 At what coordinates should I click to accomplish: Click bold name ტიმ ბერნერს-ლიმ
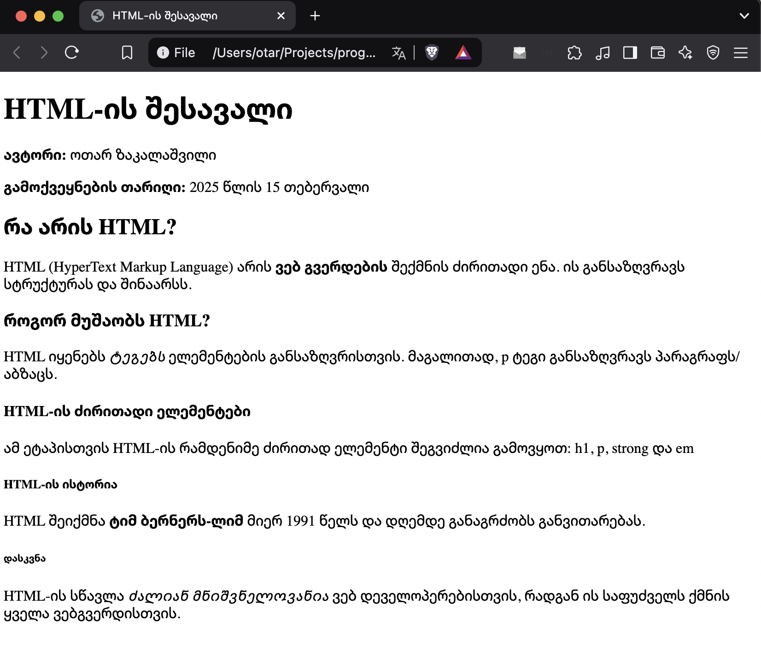pyautogui.click(x=176, y=521)
